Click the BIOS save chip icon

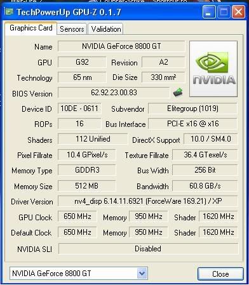pyautogui.click(x=178, y=92)
